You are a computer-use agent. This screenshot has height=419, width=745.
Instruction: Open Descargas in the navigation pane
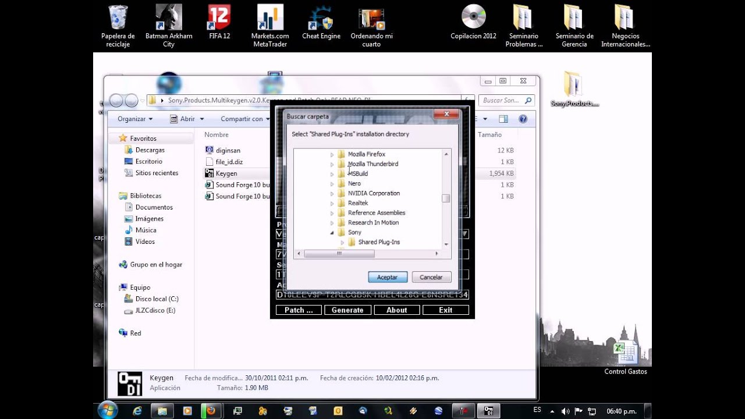(x=150, y=150)
